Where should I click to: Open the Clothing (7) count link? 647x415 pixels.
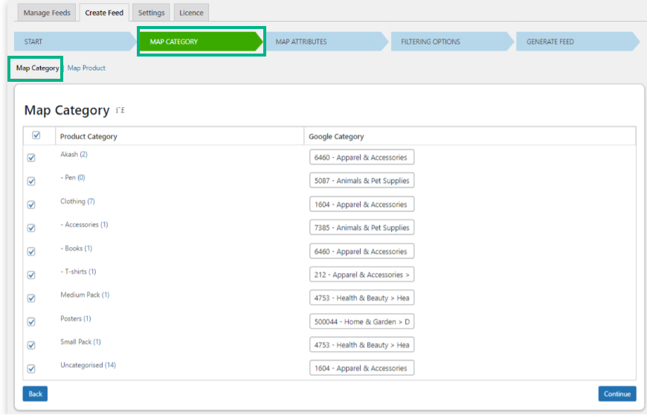pos(91,202)
